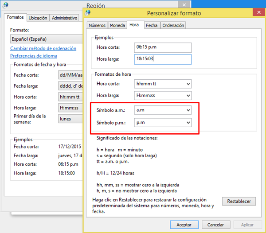Click the Cambiar método de ordenación link

click(x=43, y=48)
